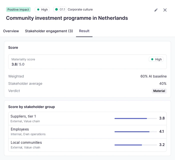Screen dimensions: 175x160
Task: Click the Stakeholder average label
Action: point(25,83)
